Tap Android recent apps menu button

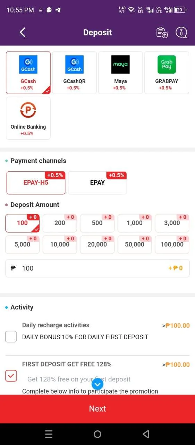(49, 434)
